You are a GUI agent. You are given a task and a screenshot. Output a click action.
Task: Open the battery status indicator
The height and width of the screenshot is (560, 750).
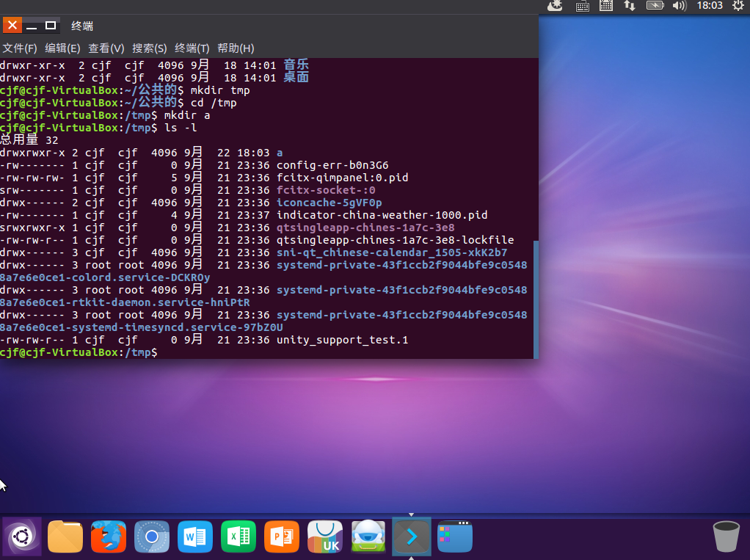coord(655,6)
